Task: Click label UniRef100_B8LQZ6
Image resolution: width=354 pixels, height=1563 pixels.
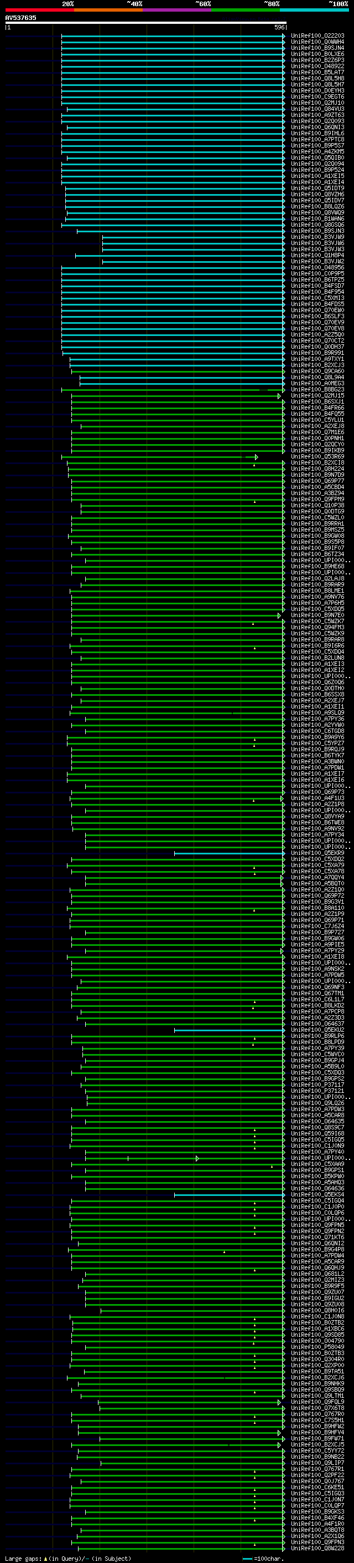Action: (x=317, y=207)
